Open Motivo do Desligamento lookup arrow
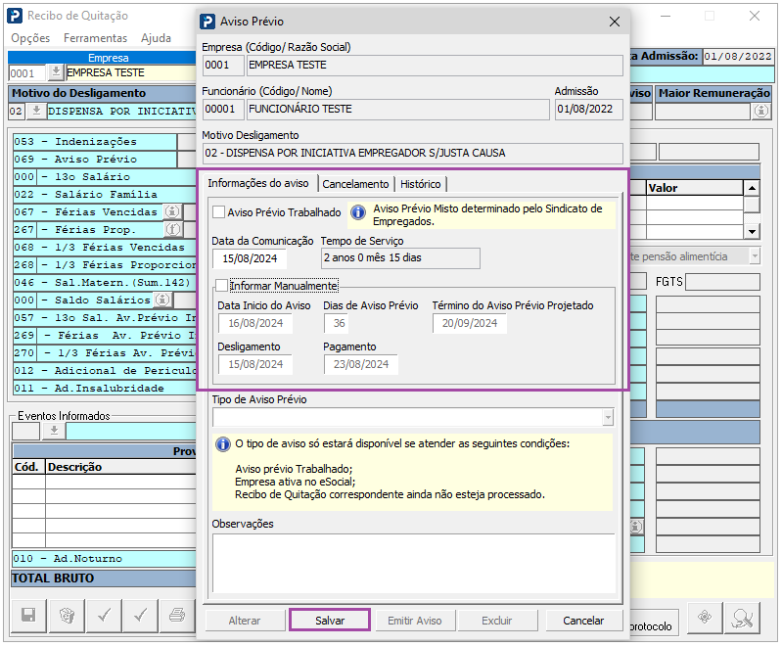Image resolution: width=782 pixels, height=647 pixels. [x=36, y=111]
